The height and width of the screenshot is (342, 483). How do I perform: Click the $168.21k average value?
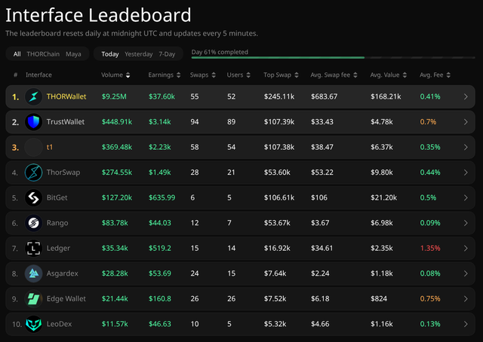[386, 96]
